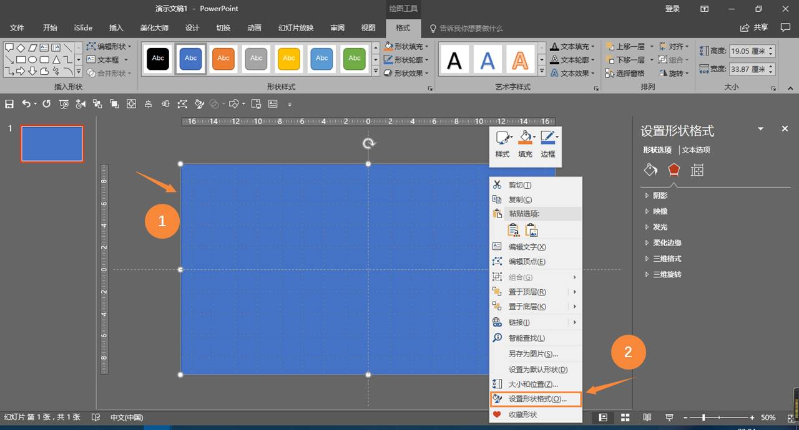Open the Shape Effects (形状效果) dropdown
The image size is (799, 430).
[x=407, y=73]
